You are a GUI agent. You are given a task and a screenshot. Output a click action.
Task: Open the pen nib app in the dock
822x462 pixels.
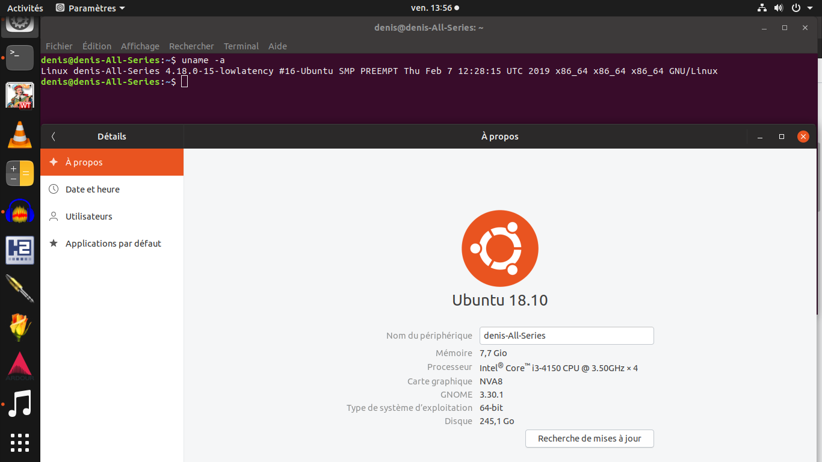20,289
